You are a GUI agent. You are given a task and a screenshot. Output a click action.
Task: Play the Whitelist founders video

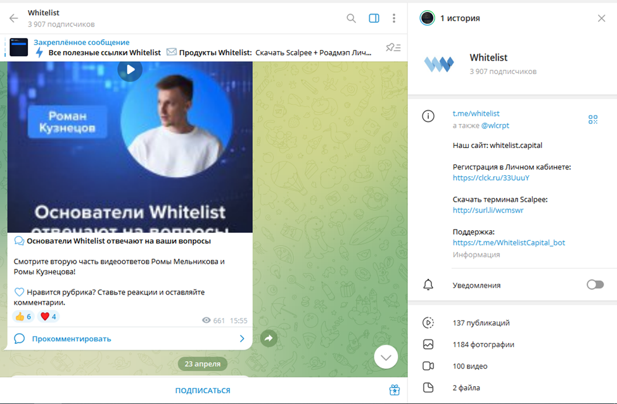pyautogui.click(x=130, y=70)
